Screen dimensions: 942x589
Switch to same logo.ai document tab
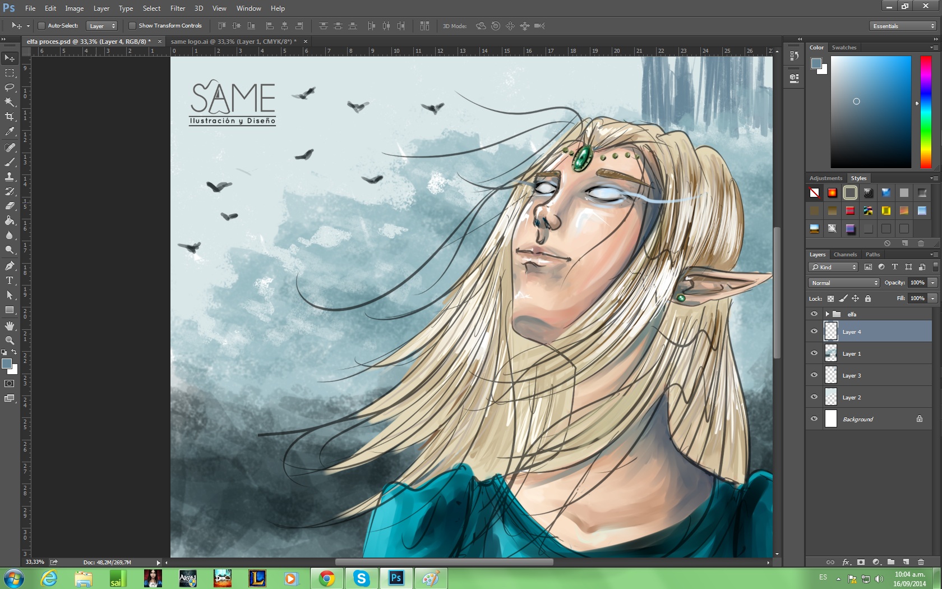pyautogui.click(x=233, y=42)
